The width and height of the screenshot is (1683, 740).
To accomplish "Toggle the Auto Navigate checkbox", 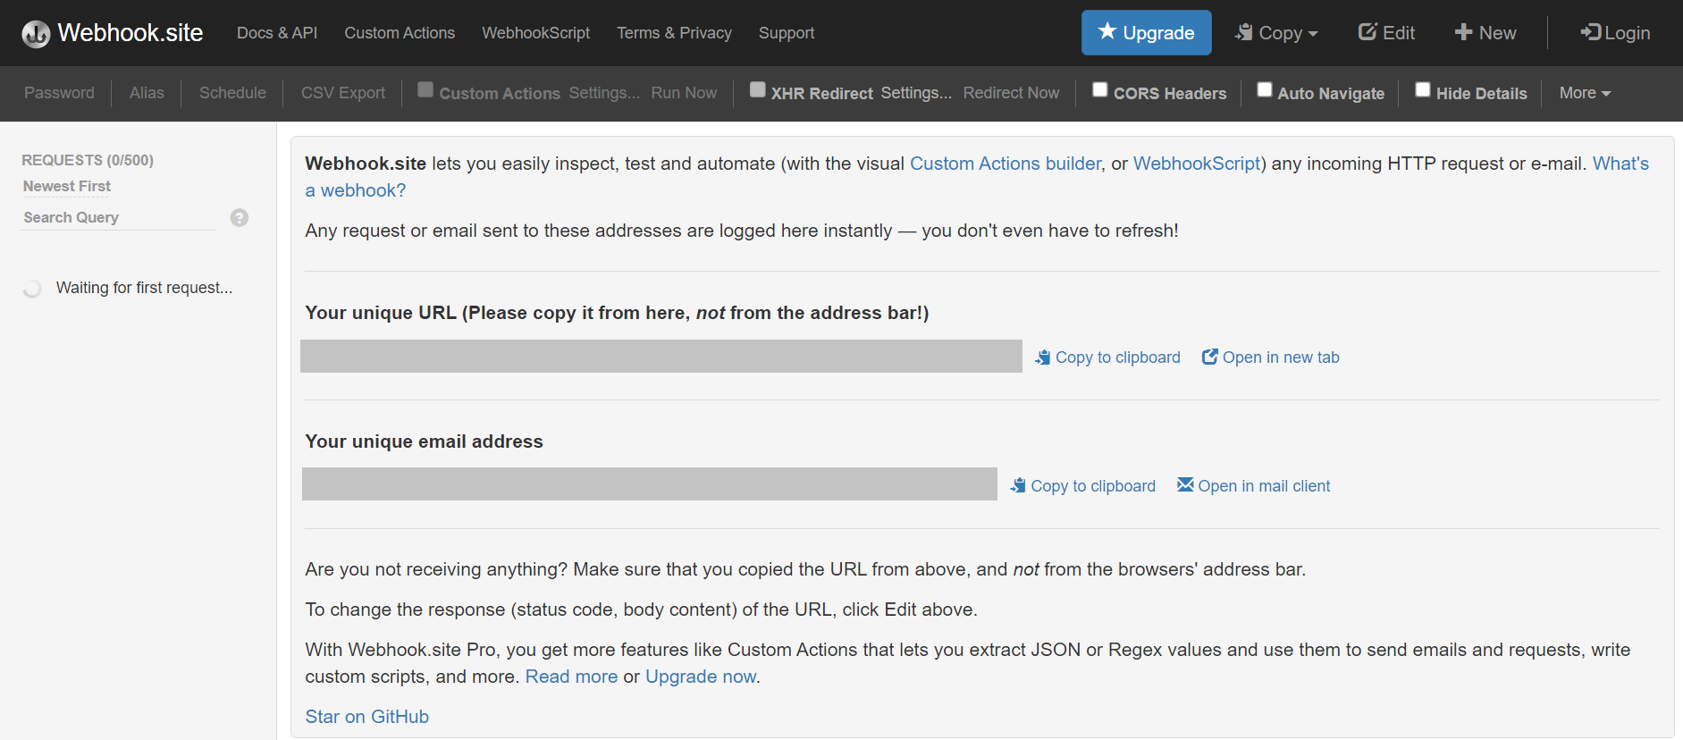I will pyautogui.click(x=1265, y=89).
